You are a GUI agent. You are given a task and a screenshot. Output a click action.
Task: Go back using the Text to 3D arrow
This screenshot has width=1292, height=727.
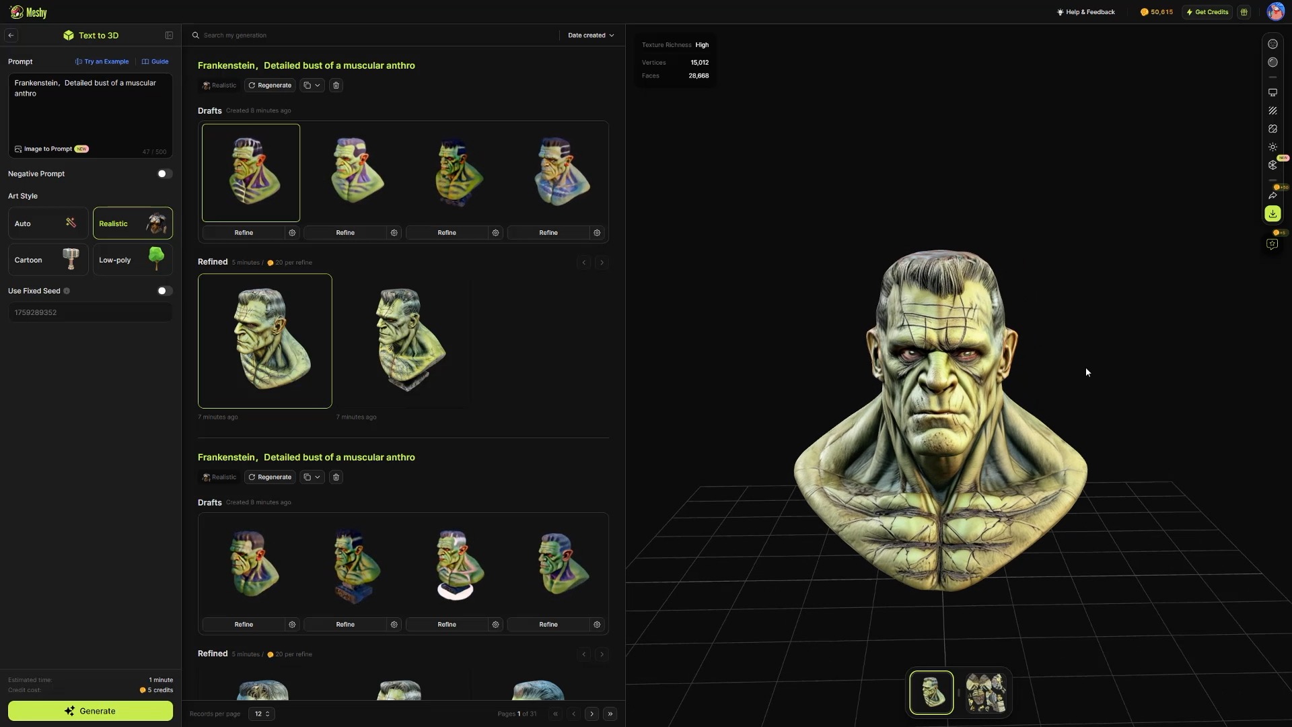(x=11, y=35)
